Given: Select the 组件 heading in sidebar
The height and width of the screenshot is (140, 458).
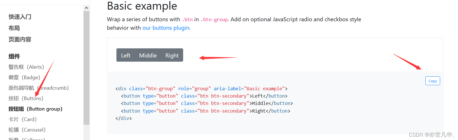Looking at the screenshot, I should coord(14,56).
